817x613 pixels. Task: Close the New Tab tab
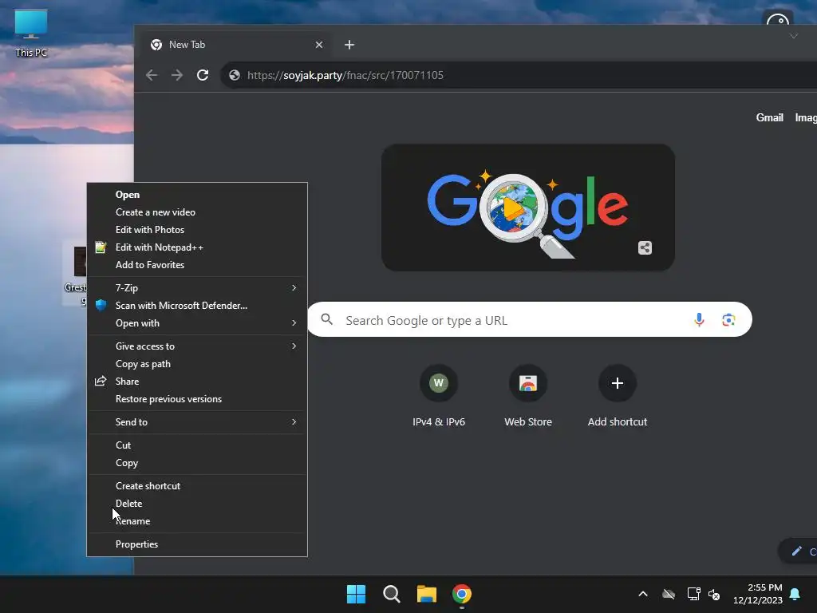click(319, 45)
